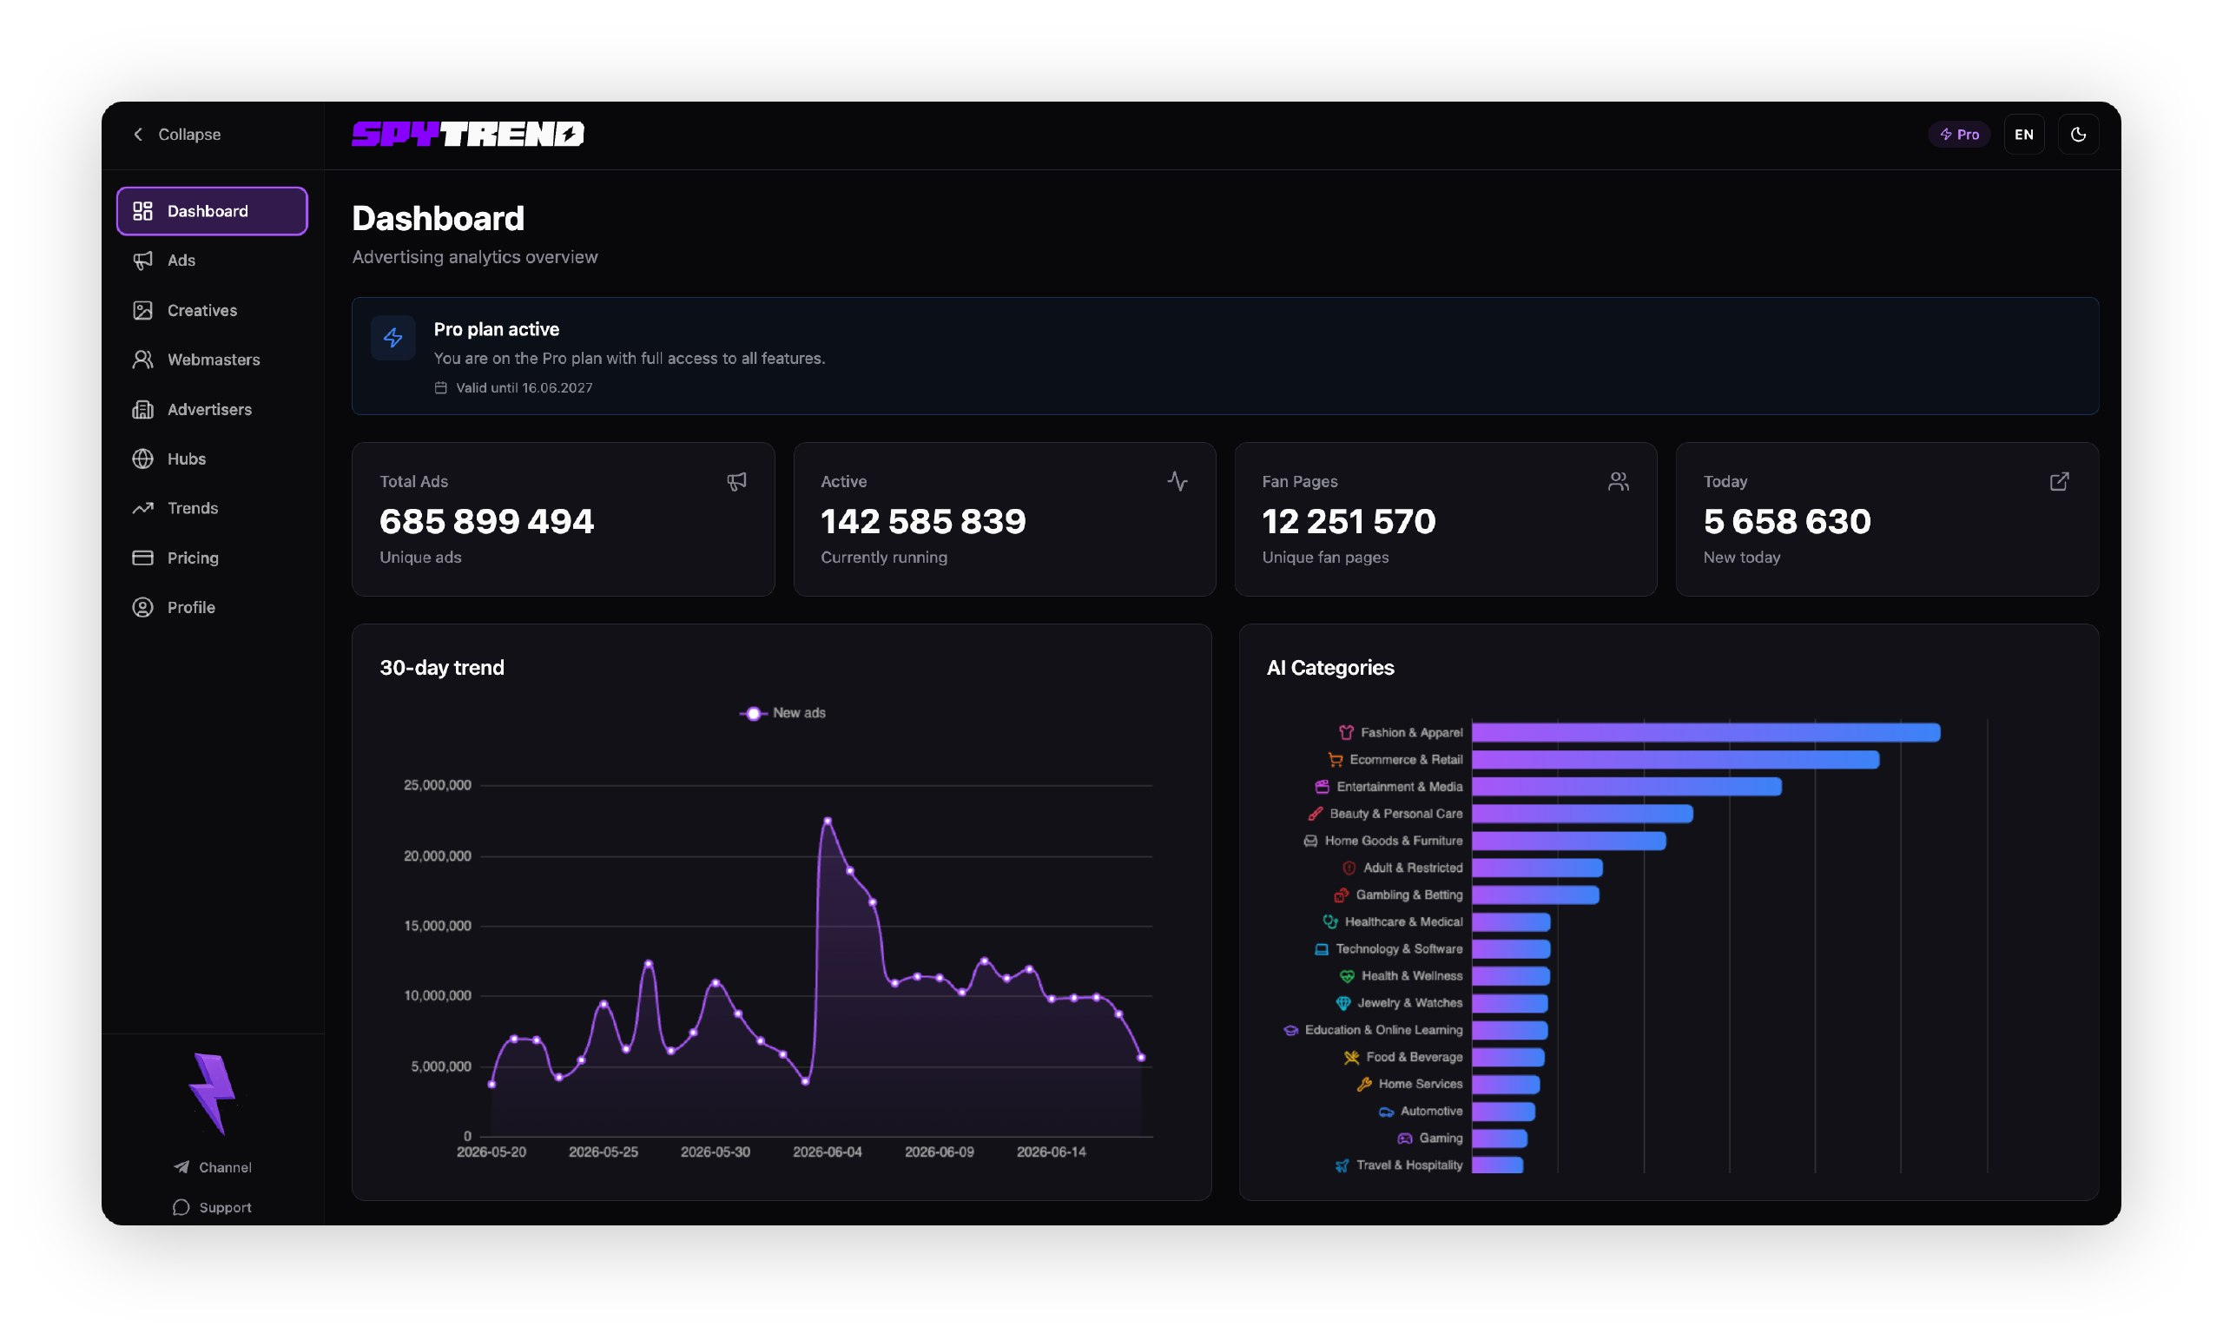Screen dimensions: 2223x1327
Task: Click the Home Services wrench icon
Action: pyautogui.click(x=1364, y=1085)
